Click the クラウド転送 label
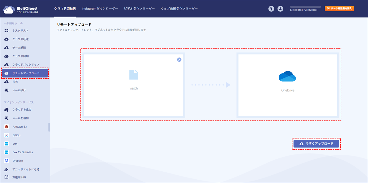368x183 pixels. [x=21, y=39]
